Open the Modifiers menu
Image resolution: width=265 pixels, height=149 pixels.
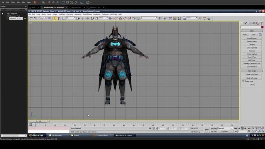62,14
